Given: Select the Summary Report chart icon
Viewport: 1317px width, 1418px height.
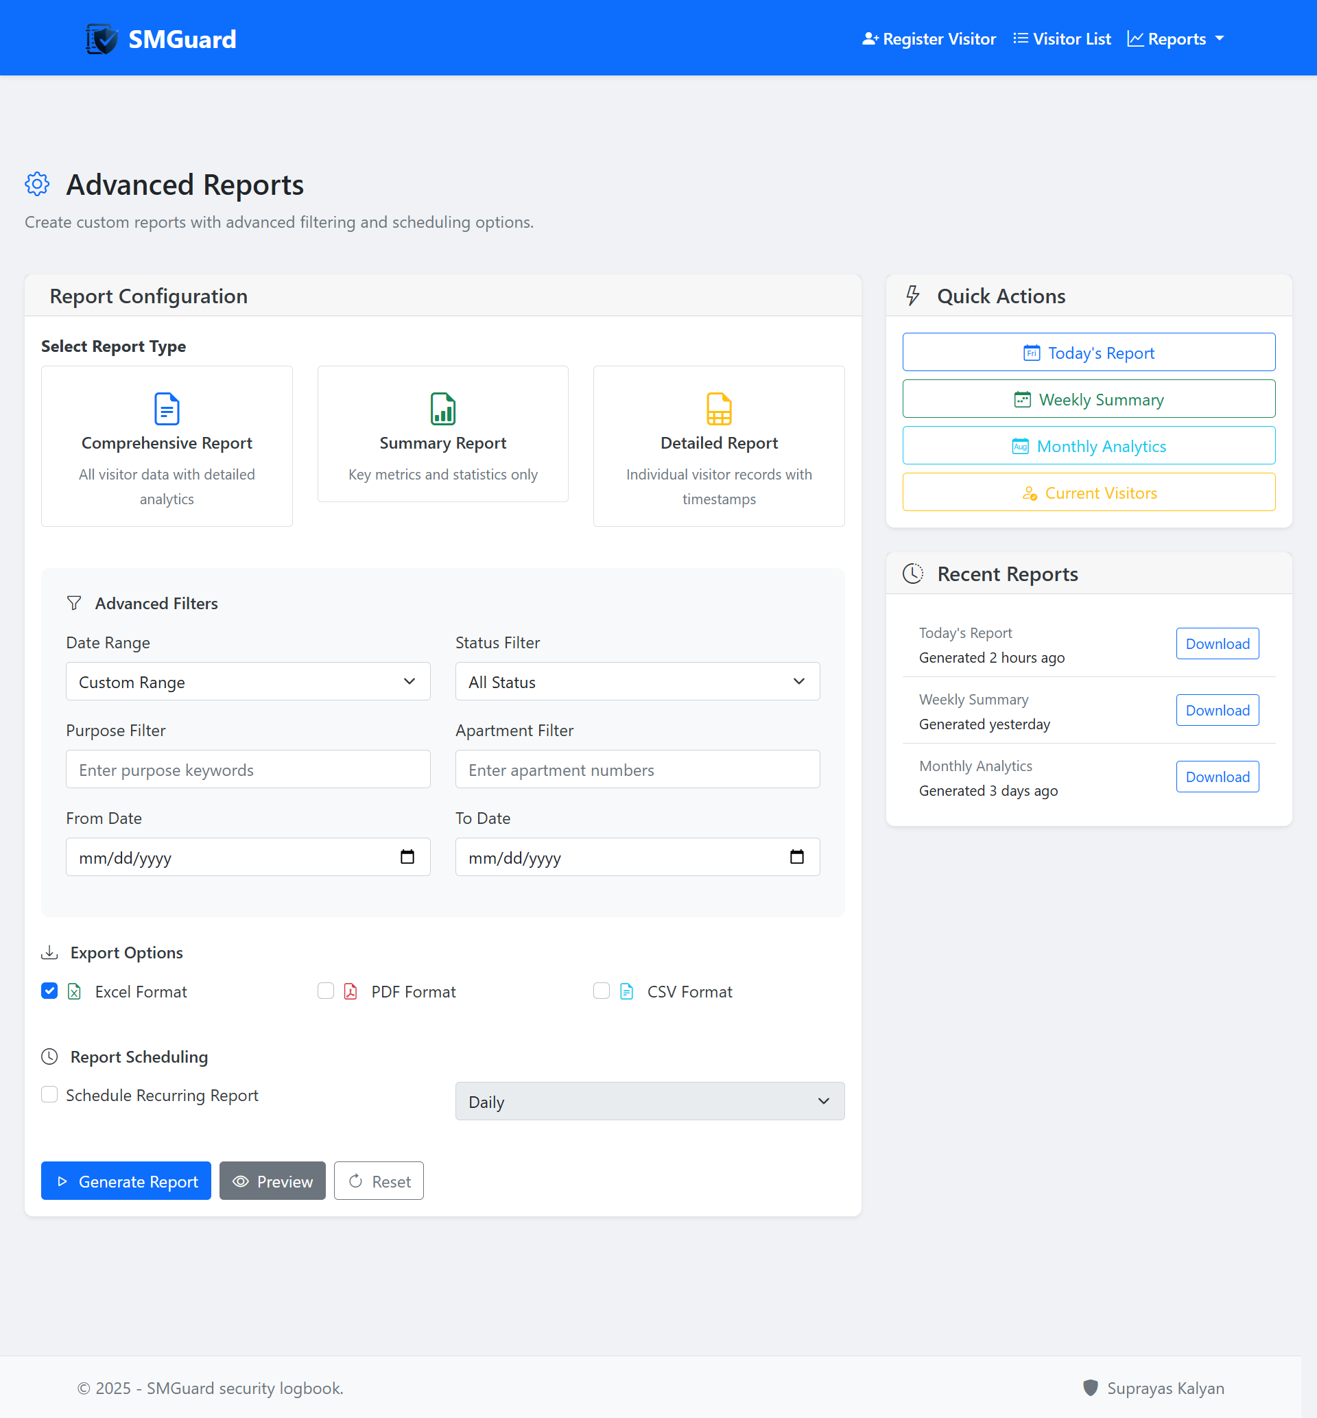Looking at the screenshot, I should 442,409.
